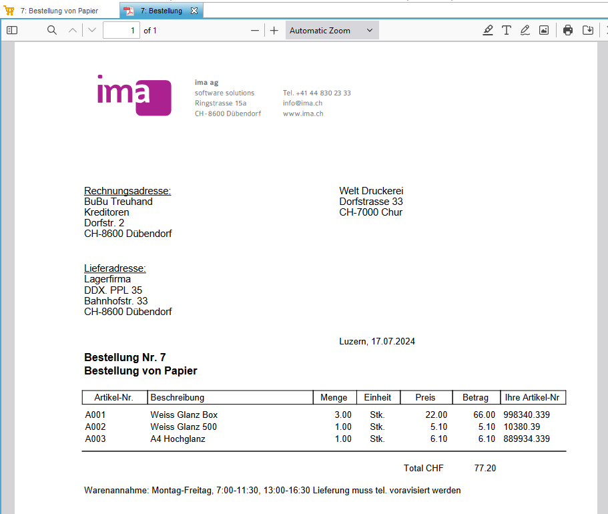Click the 'Tel. +41 44 830 23 33' text
The height and width of the screenshot is (514, 608).
tap(317, 93)
